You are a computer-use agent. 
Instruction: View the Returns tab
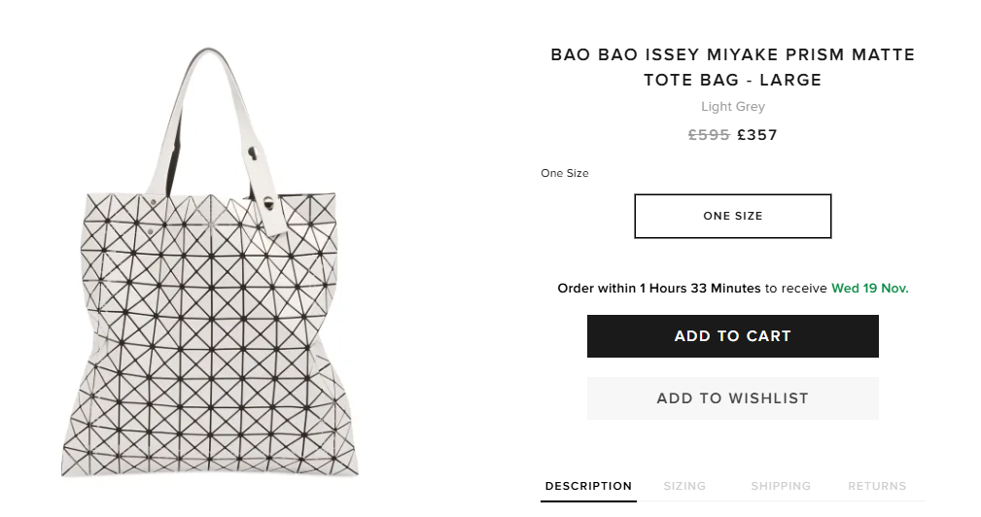pyautogui.click(x=877, y=486)
